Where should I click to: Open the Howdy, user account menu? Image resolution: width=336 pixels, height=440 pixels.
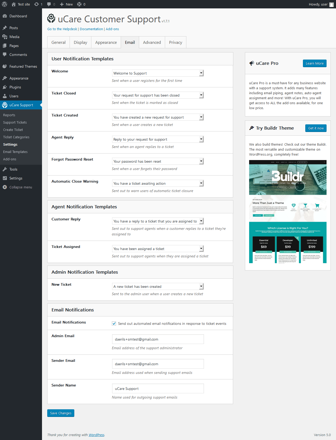(321, 4)
